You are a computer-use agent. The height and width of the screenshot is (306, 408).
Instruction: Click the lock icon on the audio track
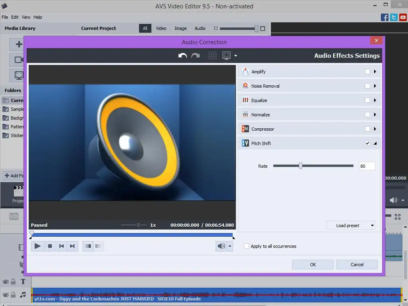(x=13, y=294)
